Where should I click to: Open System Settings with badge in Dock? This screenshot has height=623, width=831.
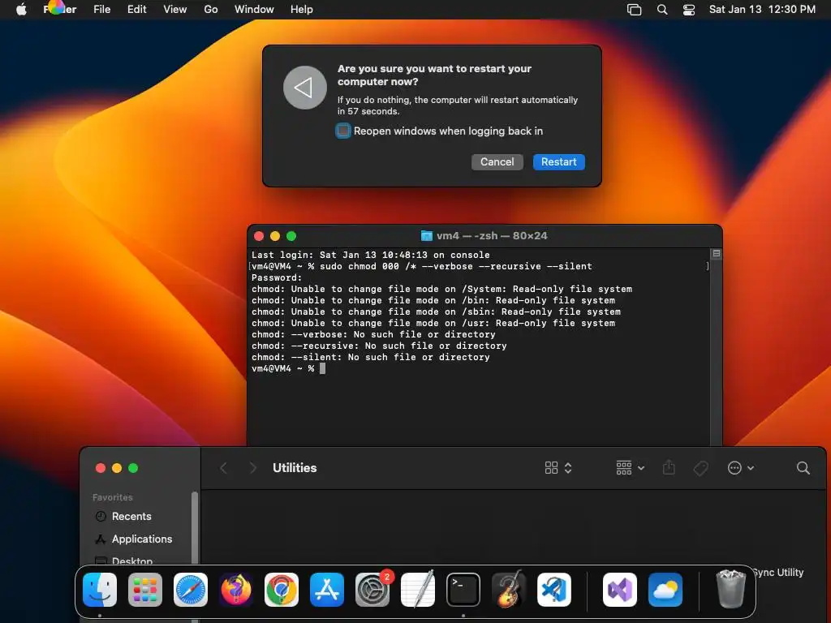372,590
